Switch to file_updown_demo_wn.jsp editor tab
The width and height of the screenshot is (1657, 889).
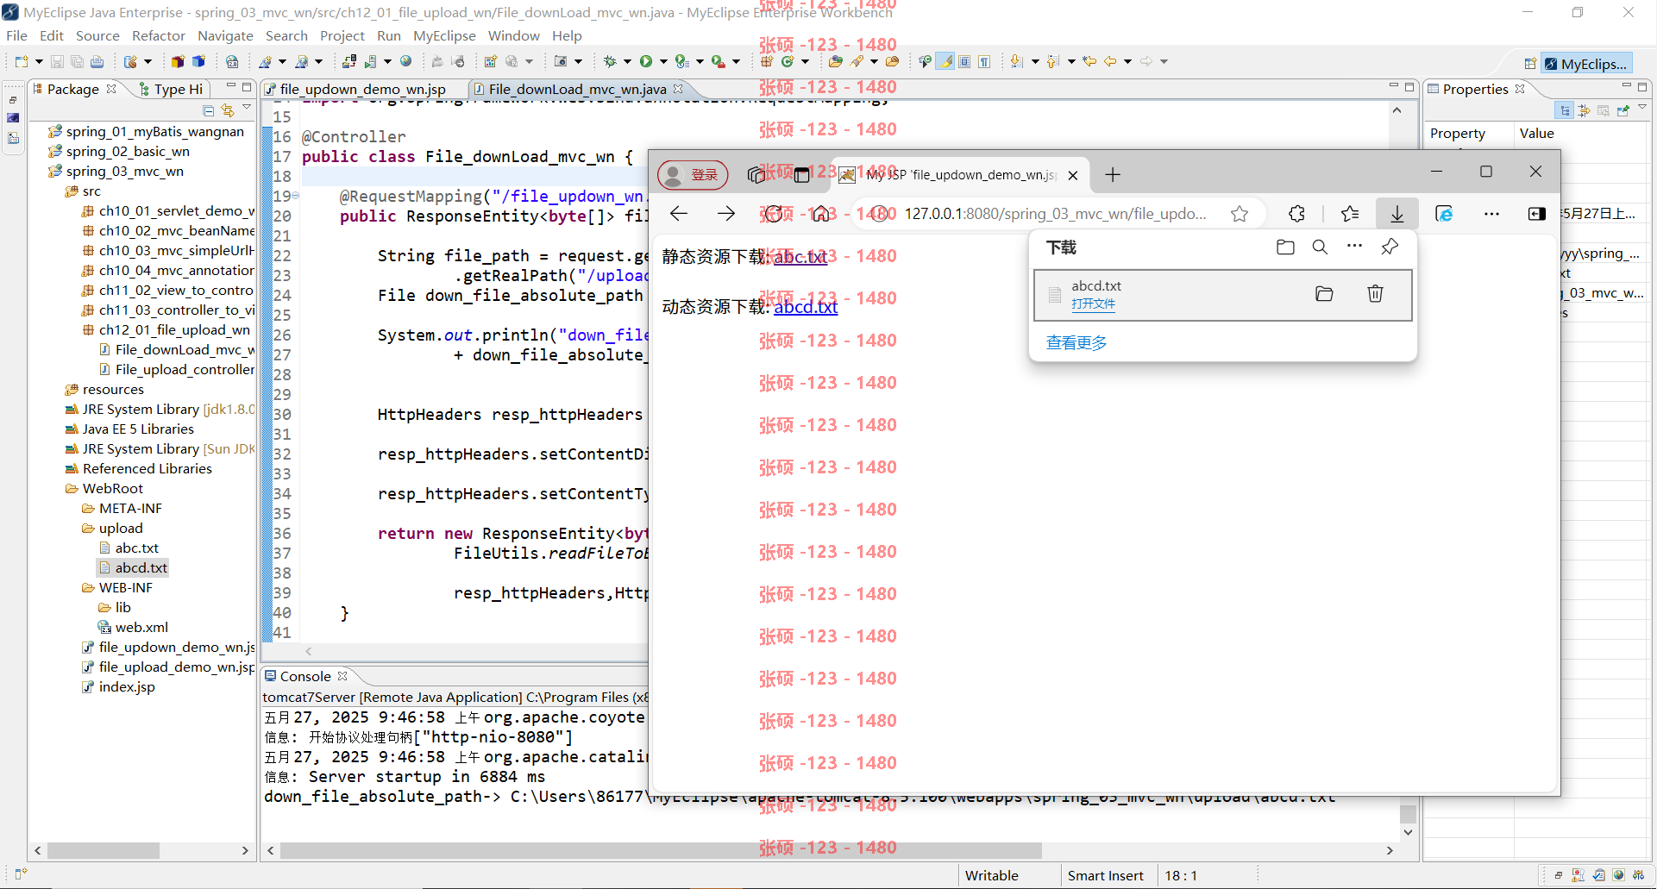click(x=363, y=89)
